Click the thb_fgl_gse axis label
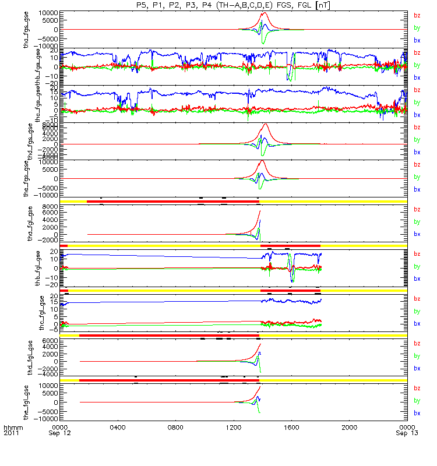437x466 pixels. pyautogui.click(x=38, y=269)
